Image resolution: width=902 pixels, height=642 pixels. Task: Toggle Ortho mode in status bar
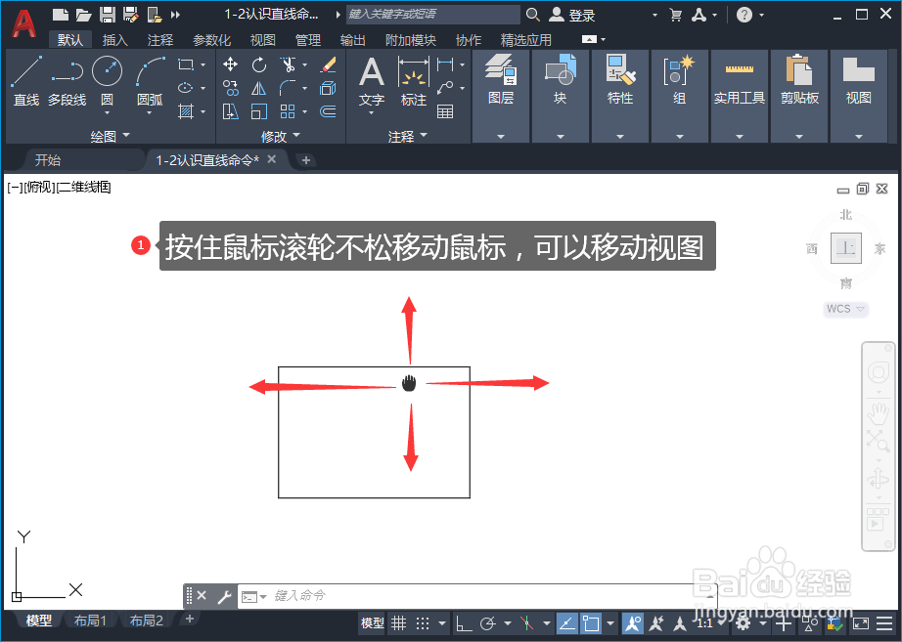[x=464, y=623]
